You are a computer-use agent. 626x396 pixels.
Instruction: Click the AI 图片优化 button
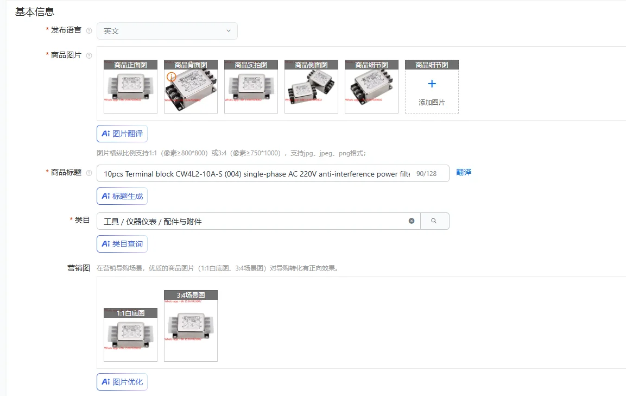click(122, 382)
